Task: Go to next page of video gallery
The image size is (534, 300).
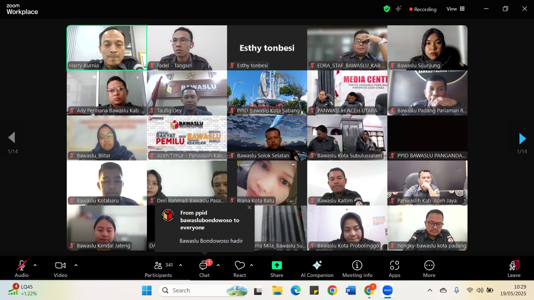Action: (522, 138)
